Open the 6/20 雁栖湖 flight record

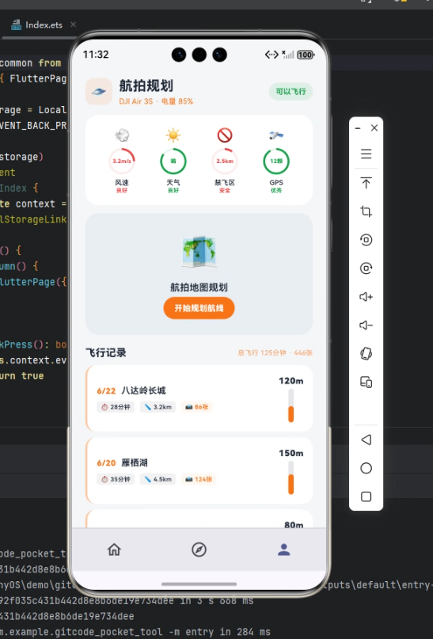199,470
